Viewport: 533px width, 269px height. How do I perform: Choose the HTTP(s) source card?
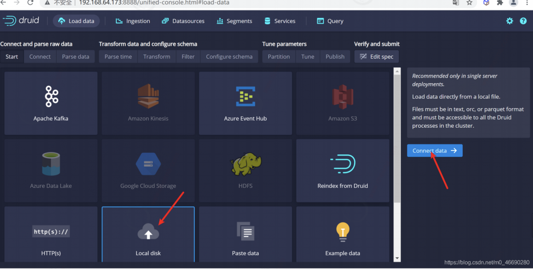[51, 234]
